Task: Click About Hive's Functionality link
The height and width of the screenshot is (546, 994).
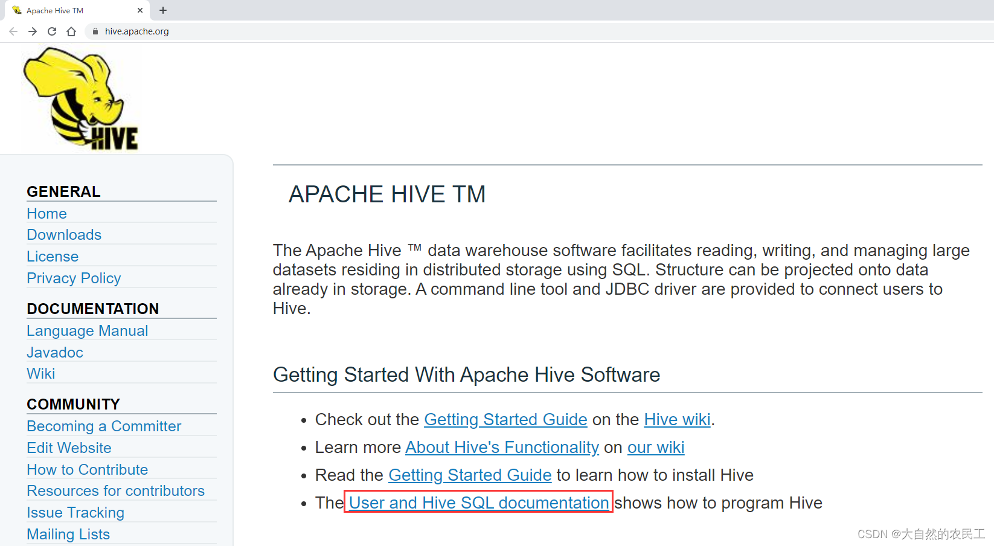Action: pyautogui.click(x=502, y=448)
